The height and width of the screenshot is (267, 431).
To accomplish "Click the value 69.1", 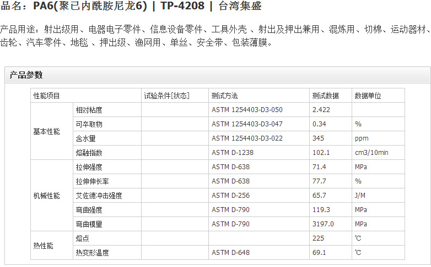I will tap(319, 252).
